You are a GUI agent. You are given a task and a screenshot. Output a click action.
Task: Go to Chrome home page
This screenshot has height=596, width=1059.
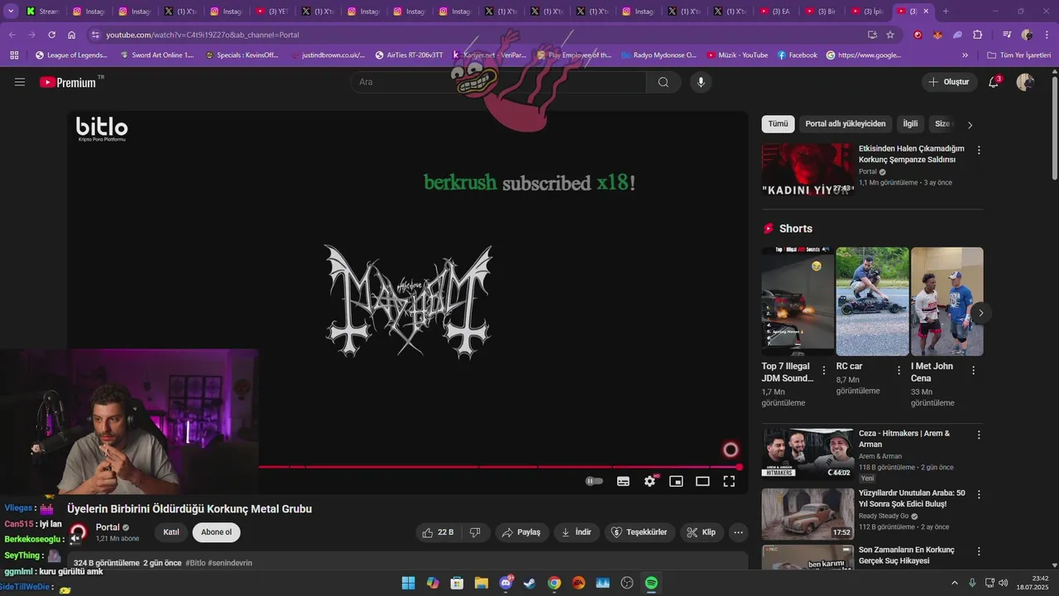(71, 35)
